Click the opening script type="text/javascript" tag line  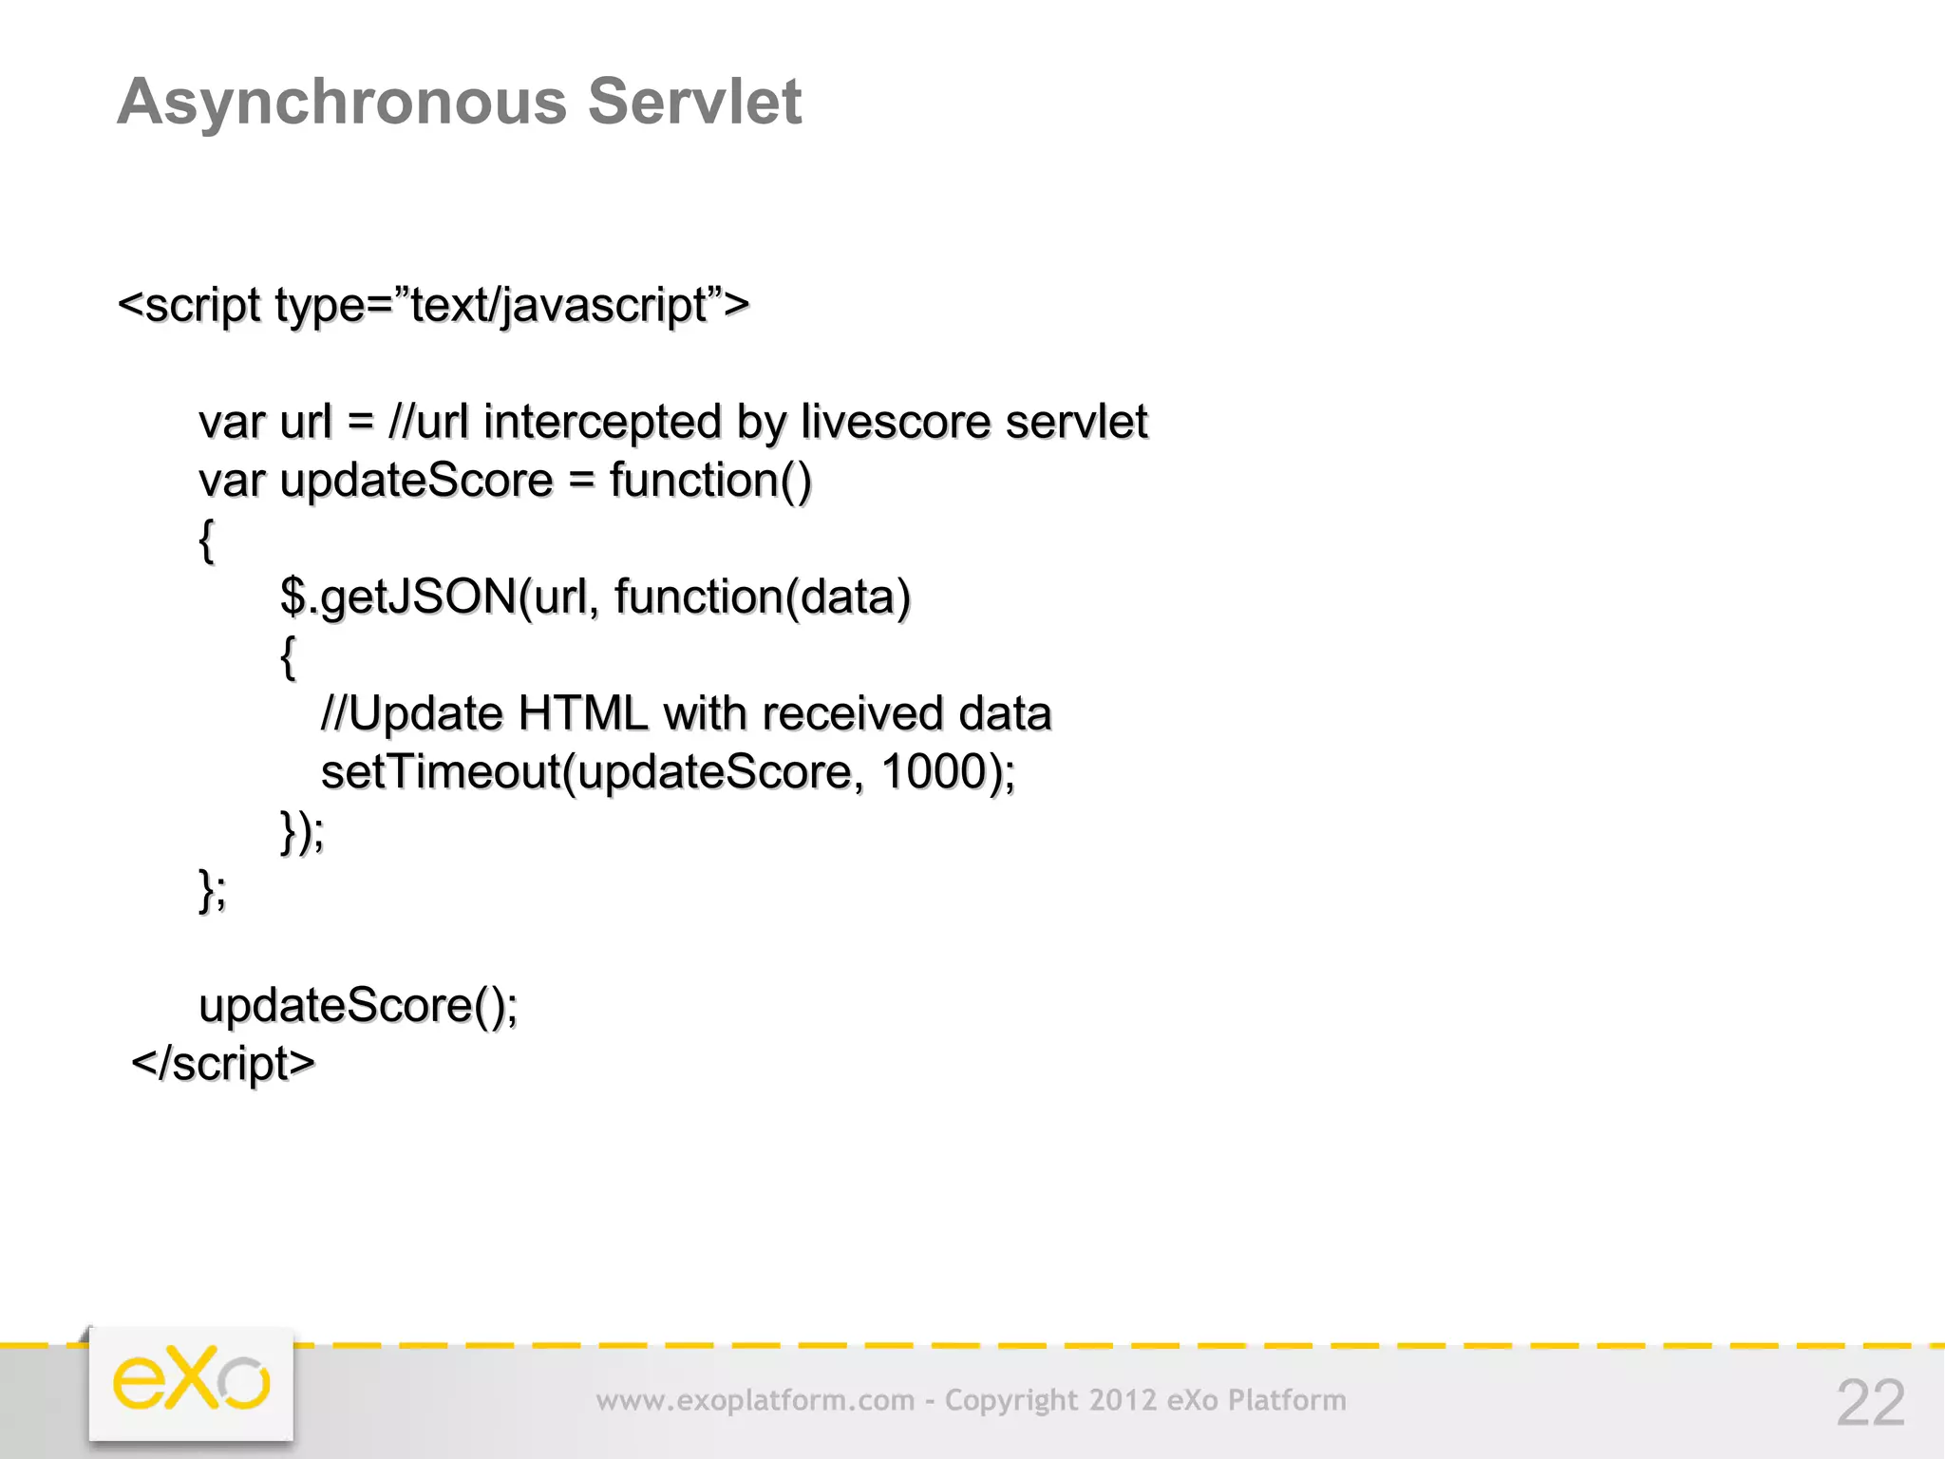(434, 306)
